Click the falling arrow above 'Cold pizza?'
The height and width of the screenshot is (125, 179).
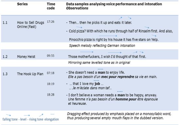pos(79,27)
